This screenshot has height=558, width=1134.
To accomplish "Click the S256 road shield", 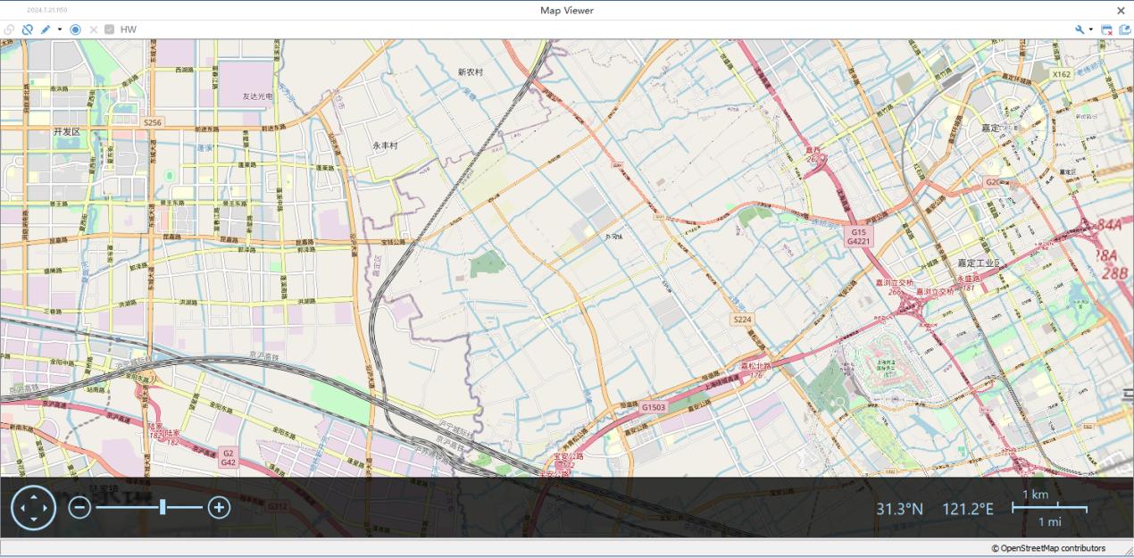I will pyautogui.click(x=153, y=122).
